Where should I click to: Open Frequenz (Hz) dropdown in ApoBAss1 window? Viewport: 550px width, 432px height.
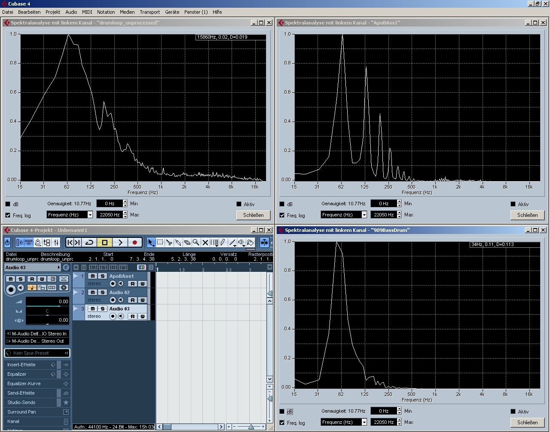pyautogui.click(x=344, y=215)
